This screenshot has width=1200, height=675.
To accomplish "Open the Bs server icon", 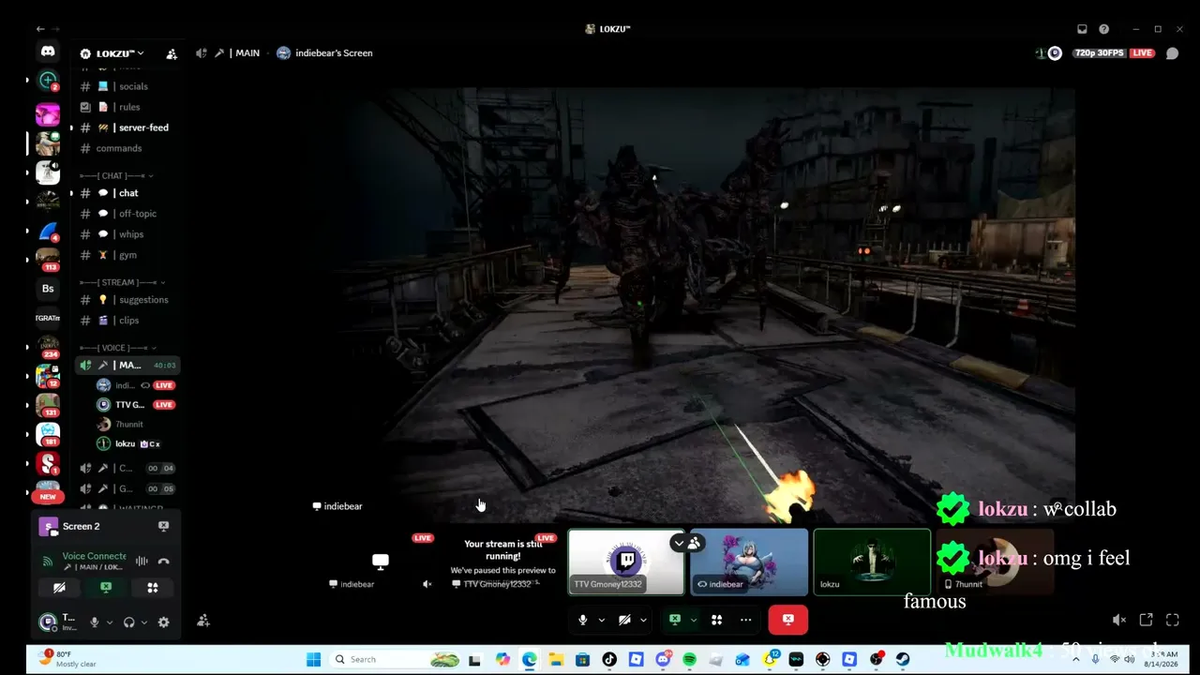I will pyautogui.click(x=48, y=289).
